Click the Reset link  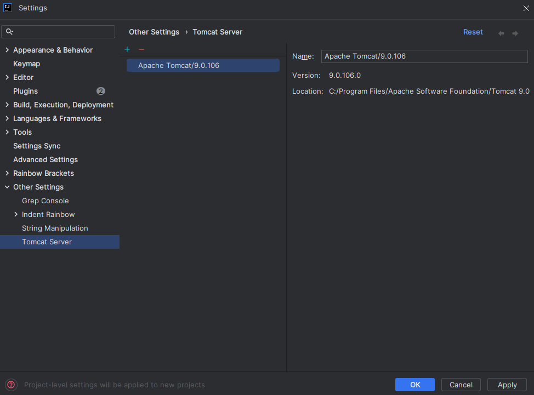coord(473,32)
